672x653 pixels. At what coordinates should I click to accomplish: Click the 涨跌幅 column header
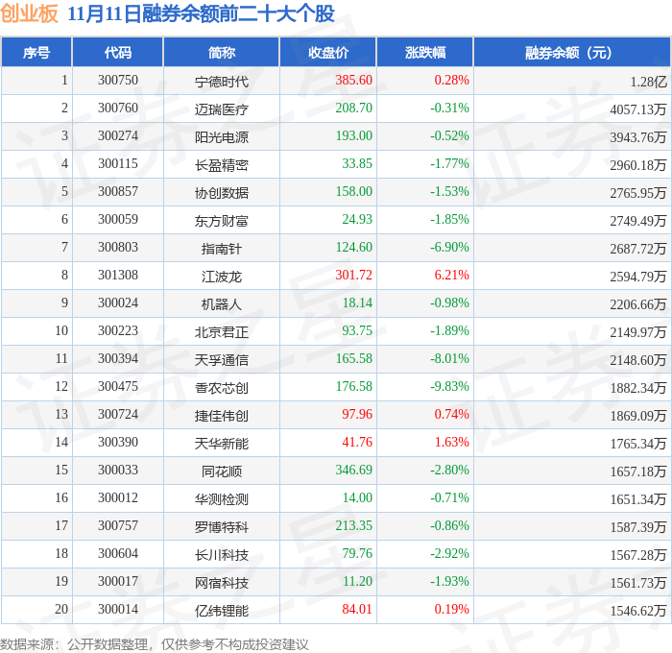(x=425, y=52)
